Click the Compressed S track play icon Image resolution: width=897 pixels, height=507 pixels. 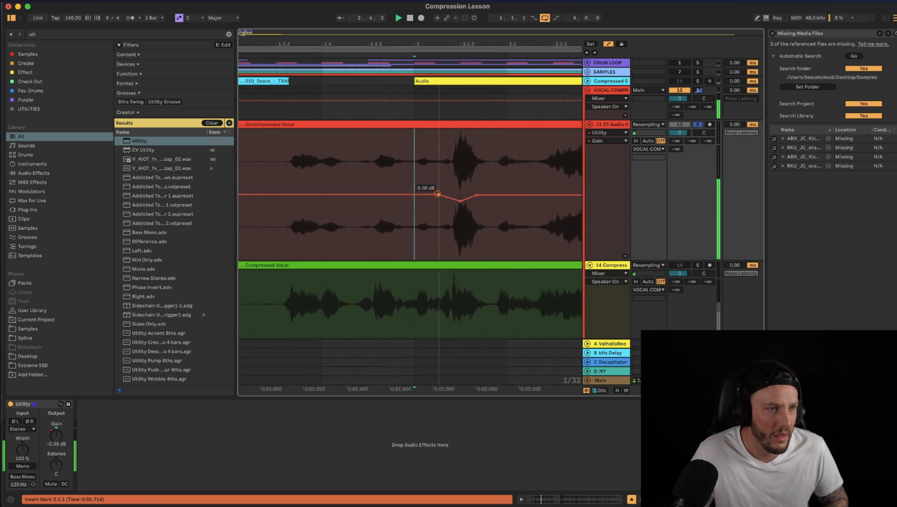pyautogui.click(x=587, y=81)
